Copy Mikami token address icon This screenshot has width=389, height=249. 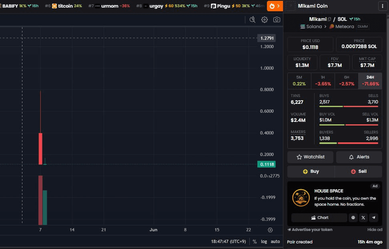[x=329, y=19]
